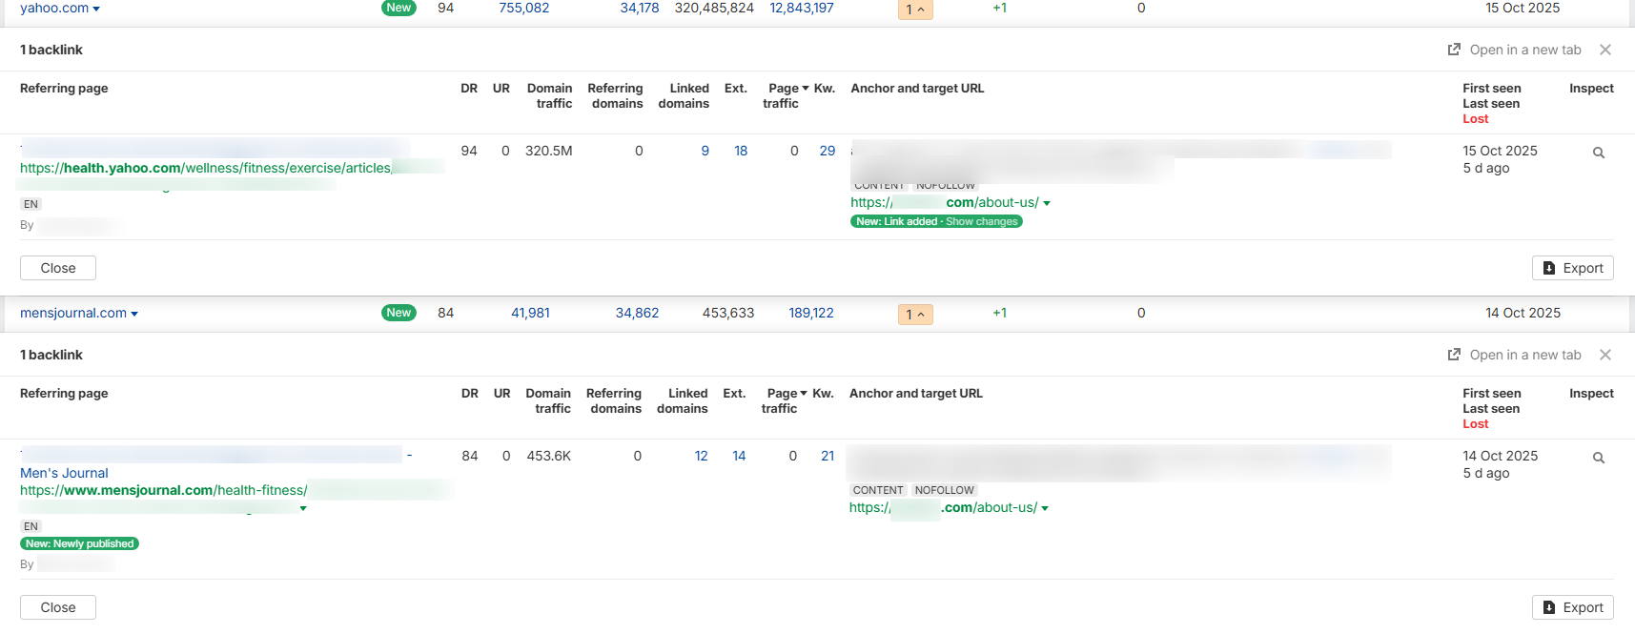Close the yahoo.com backlink panel with X icon

(x=1605, y=50)
